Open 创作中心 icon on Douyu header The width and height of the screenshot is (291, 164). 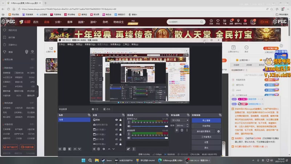tap(238, 22)
